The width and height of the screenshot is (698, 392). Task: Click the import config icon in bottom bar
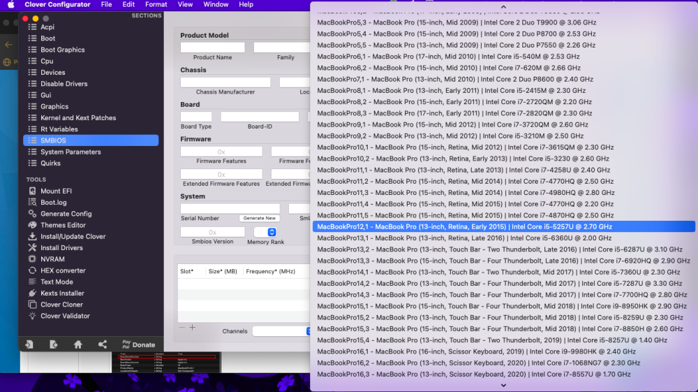tap(29, 344)
